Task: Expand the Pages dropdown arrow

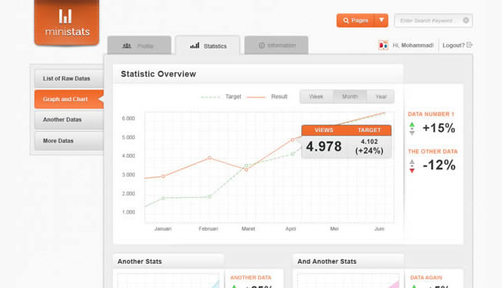Action: tap(381, 20)
